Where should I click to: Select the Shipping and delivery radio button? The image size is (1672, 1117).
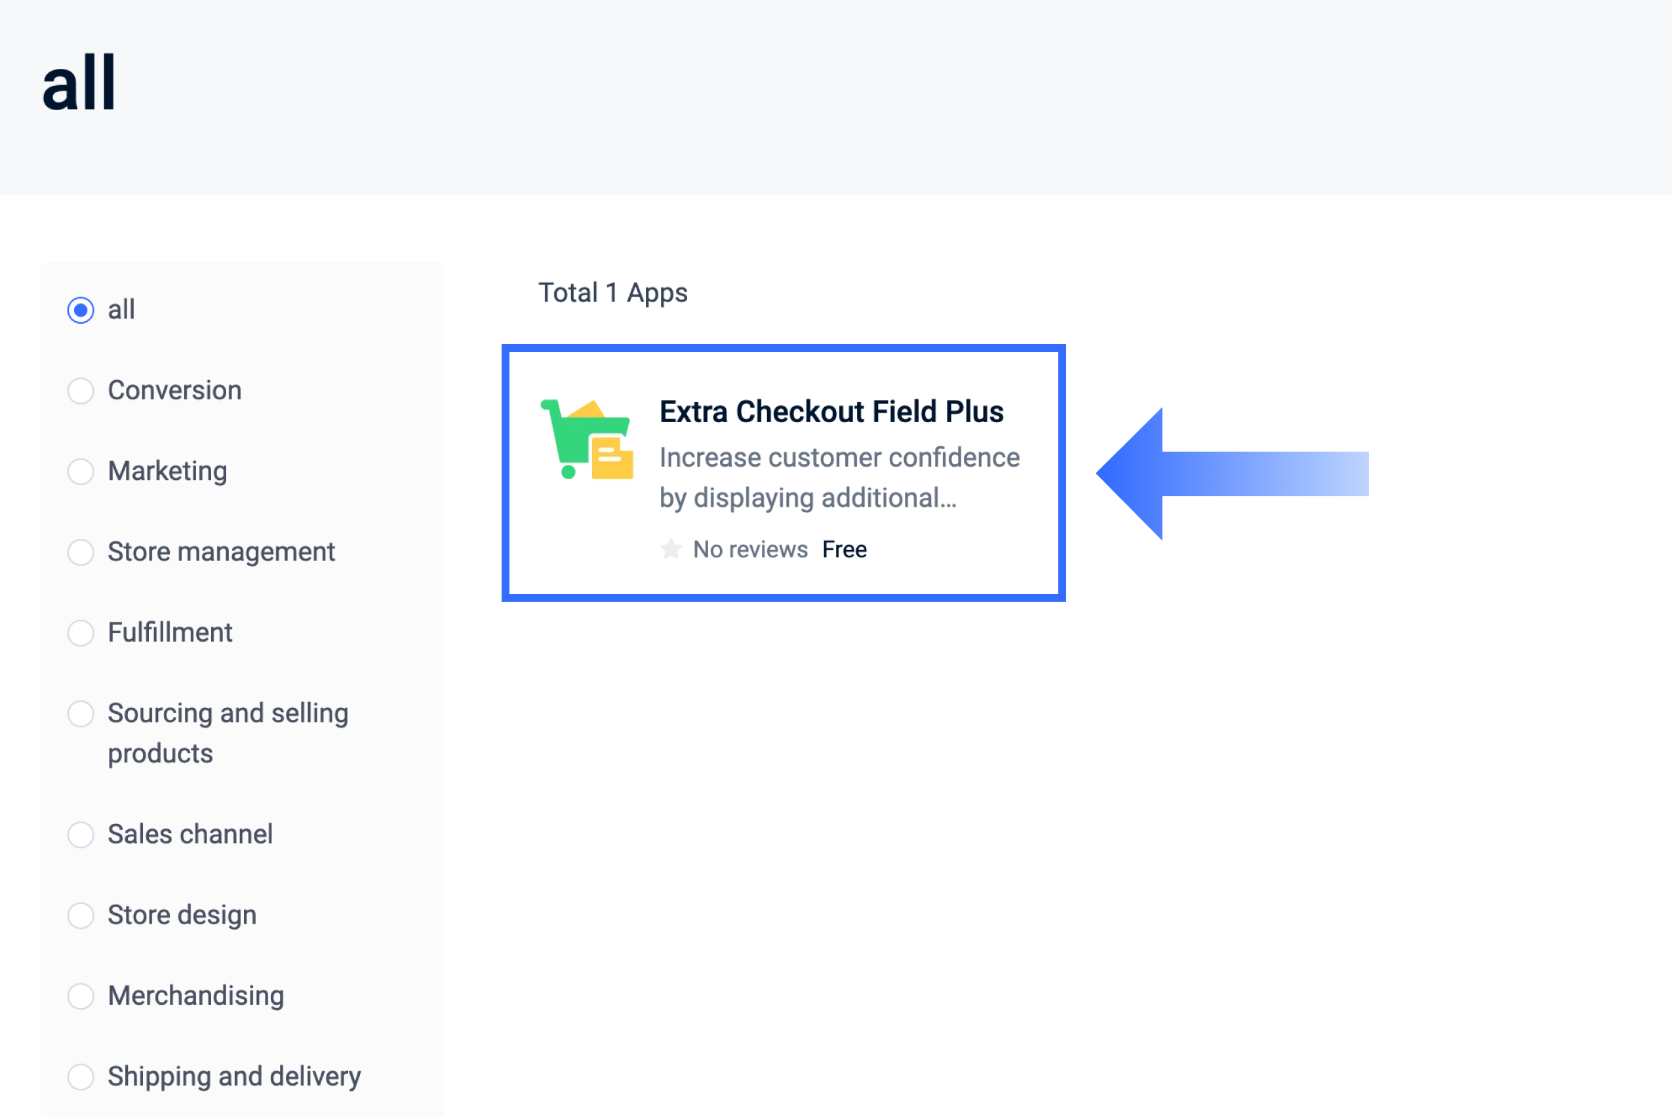pos(81,1076)
